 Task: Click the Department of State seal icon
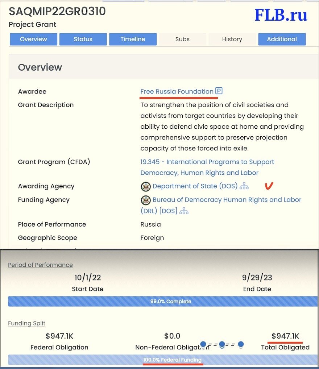point(146,187)
